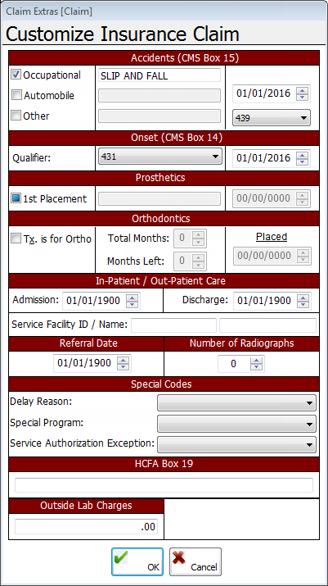The image size is (328, 586).
Task: Click the HCFA Box 19 text field
Action: pyautogui.click(x=164, y=485)
